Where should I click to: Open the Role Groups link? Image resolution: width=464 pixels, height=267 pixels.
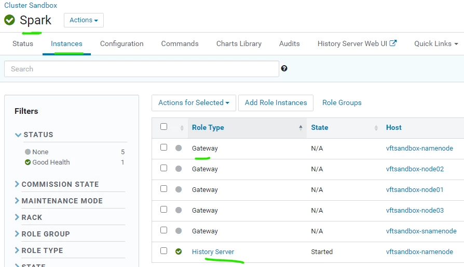tap(342, 102)
